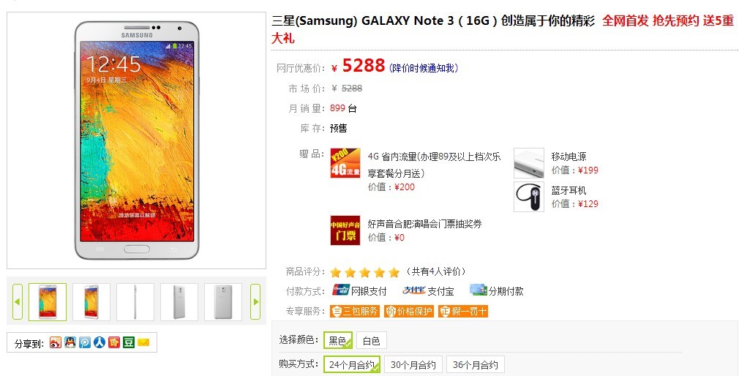Screen dimensions: 739x376
Task: Select 白色 color option
Action: (372, 340)
